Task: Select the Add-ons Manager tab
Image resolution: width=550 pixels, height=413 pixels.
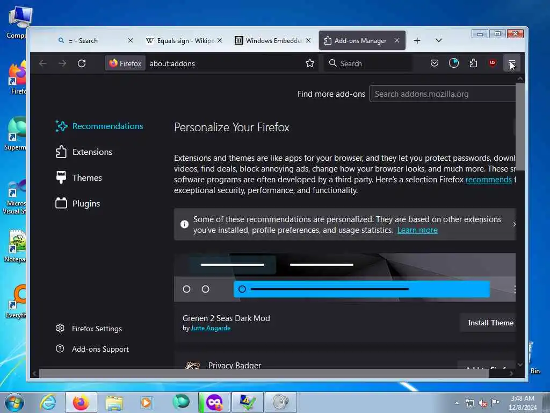Action: (x=361, y=41)
